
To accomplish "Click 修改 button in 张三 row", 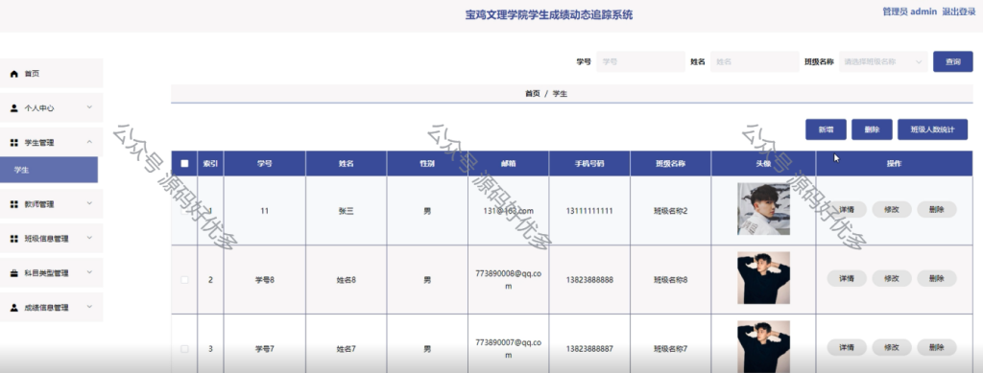I will [892, 209].
